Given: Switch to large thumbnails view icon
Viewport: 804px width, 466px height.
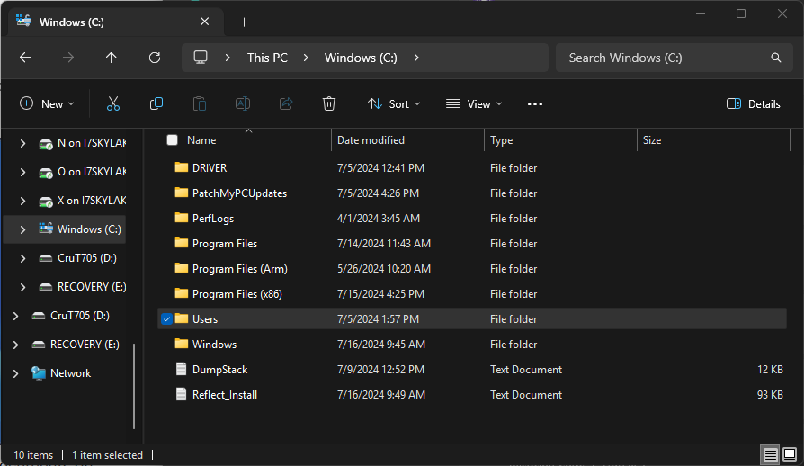Looking at the screenshot, I should (x=791, y=454).
